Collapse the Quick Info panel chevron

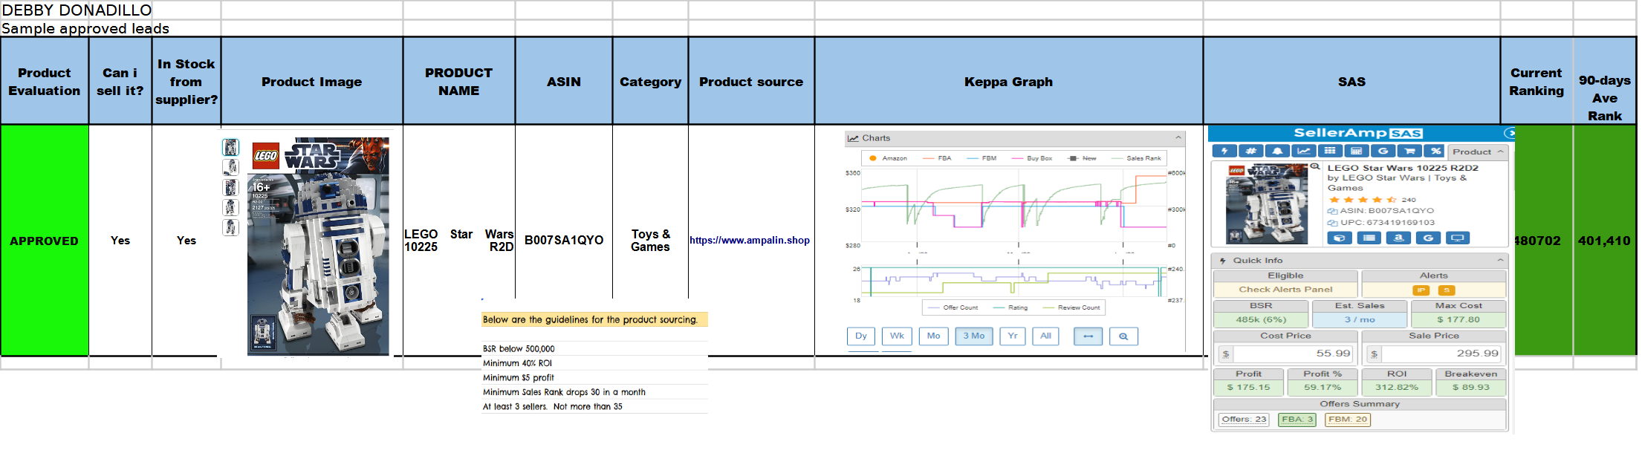click(x=1500, y=261)
